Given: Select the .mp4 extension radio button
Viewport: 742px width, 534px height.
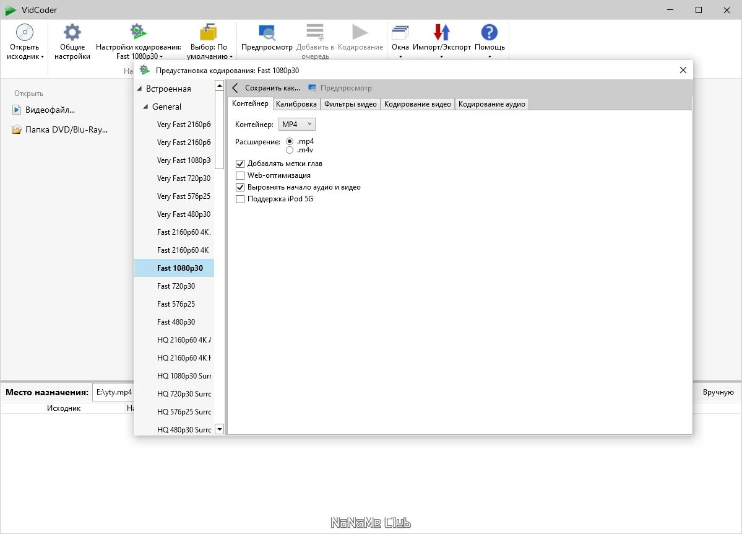Looking at the screenshot, I should point(290,141).
